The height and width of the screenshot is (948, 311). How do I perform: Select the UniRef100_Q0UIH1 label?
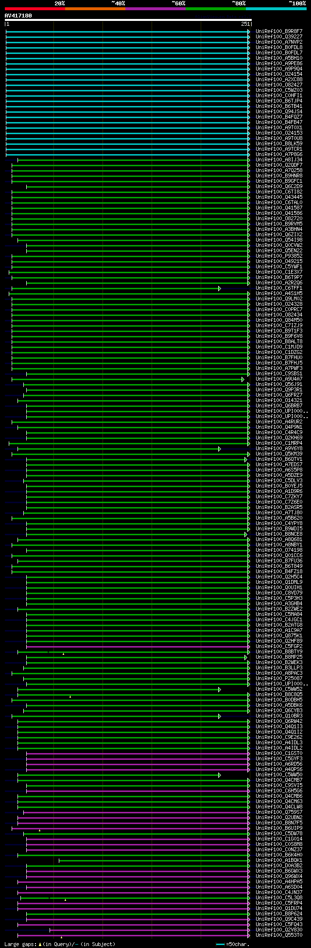coord(279,587)
